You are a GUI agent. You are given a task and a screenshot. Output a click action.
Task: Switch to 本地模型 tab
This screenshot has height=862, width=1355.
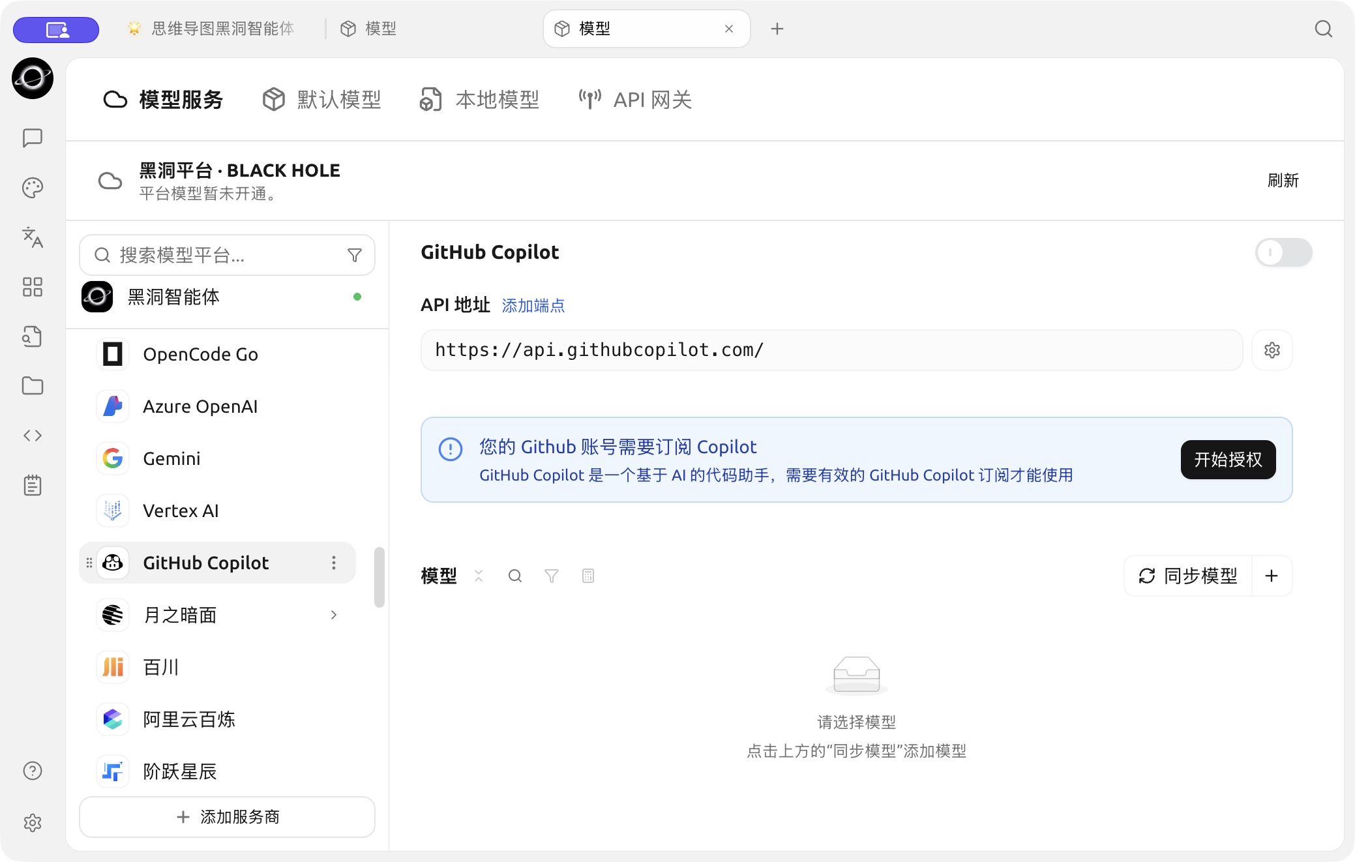[x=479, y=100]
